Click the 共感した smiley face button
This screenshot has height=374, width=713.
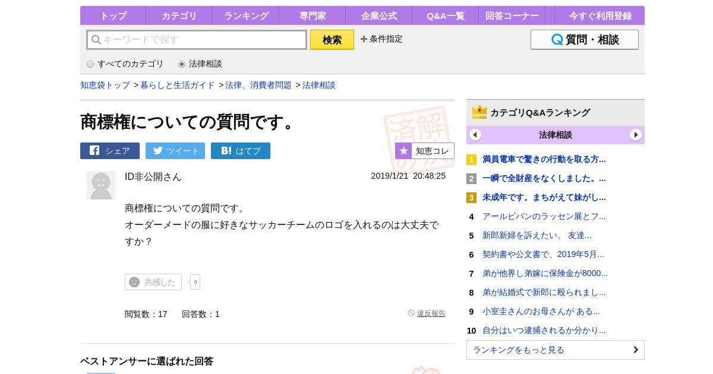pos(153,282)
